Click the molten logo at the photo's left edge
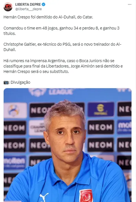136x202 pixels. point(14,162)
